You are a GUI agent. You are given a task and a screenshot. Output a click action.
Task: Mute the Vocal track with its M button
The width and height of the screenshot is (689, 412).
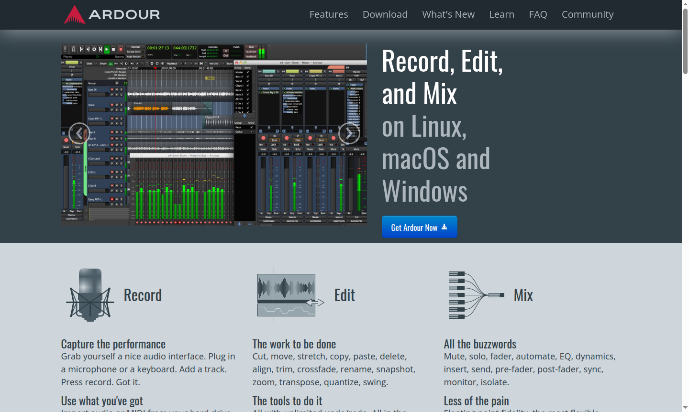pyautogui.click(x=116, y=105)
